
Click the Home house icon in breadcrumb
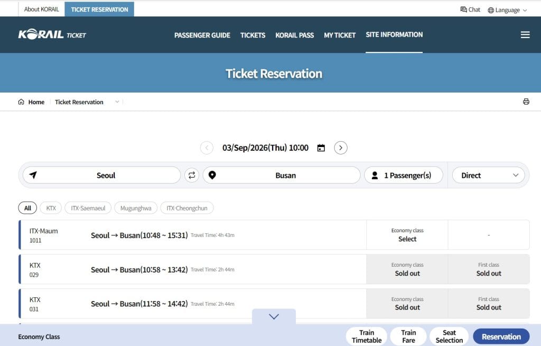(x=21, y=102)
